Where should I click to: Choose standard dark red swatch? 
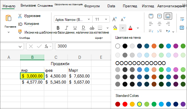pos(118,104)
